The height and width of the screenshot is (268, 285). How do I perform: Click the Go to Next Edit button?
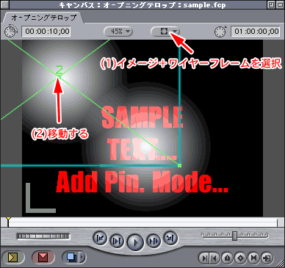coord(170,238)
